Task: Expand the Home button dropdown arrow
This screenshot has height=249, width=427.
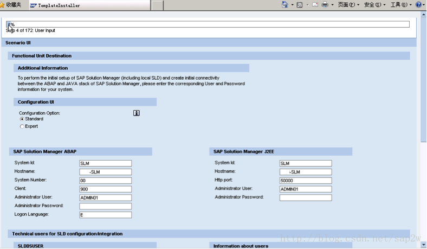Action: [x=292, y=5]
